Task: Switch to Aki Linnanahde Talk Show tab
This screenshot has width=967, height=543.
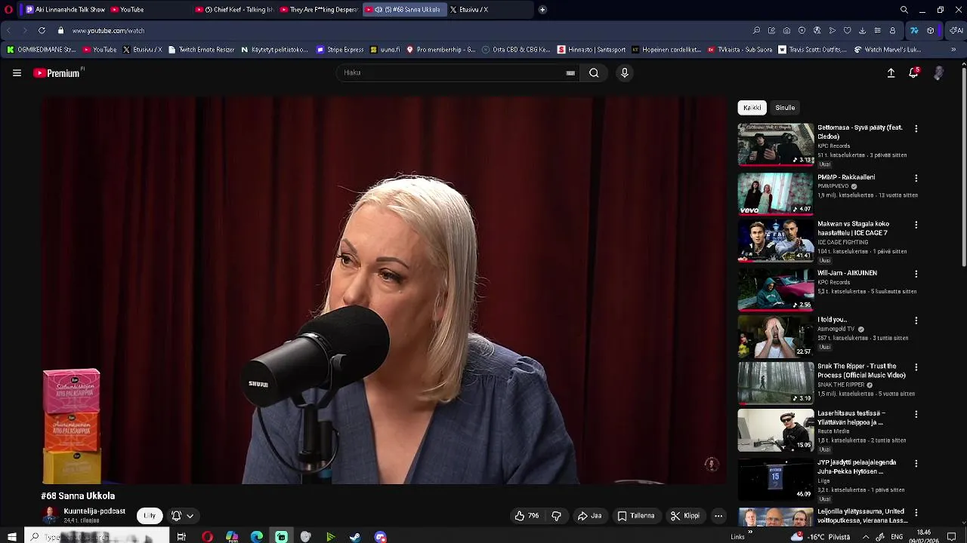Action: pyautogui.click(x=64, y=10)
